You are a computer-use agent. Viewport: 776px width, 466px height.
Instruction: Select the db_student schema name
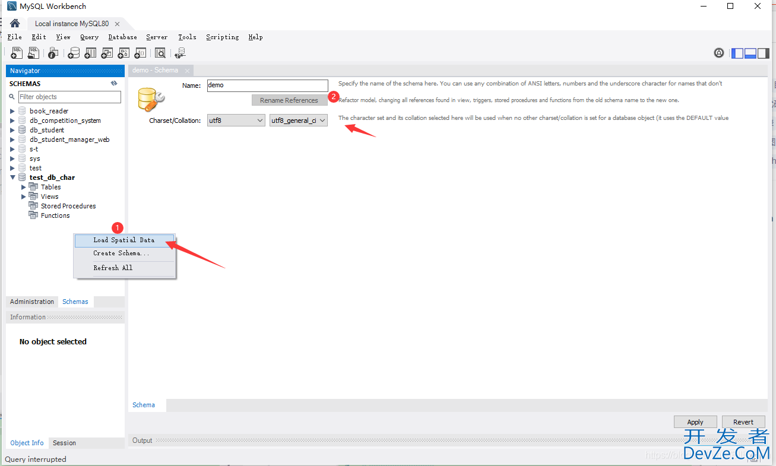pyautogui.click(x=47, y=130)
